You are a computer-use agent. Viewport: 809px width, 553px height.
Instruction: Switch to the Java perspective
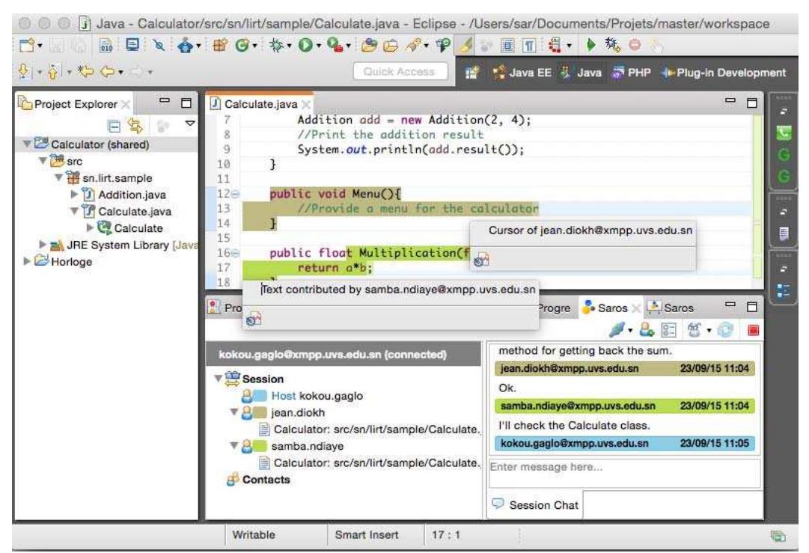pos(582,73)
